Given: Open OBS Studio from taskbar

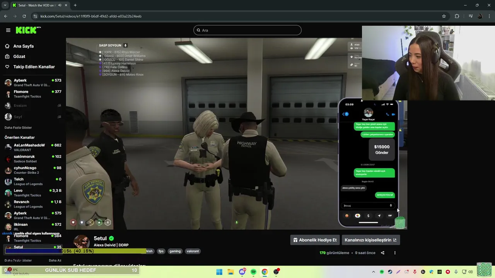Looking at the screenshot, I should [x=276, y=272].
